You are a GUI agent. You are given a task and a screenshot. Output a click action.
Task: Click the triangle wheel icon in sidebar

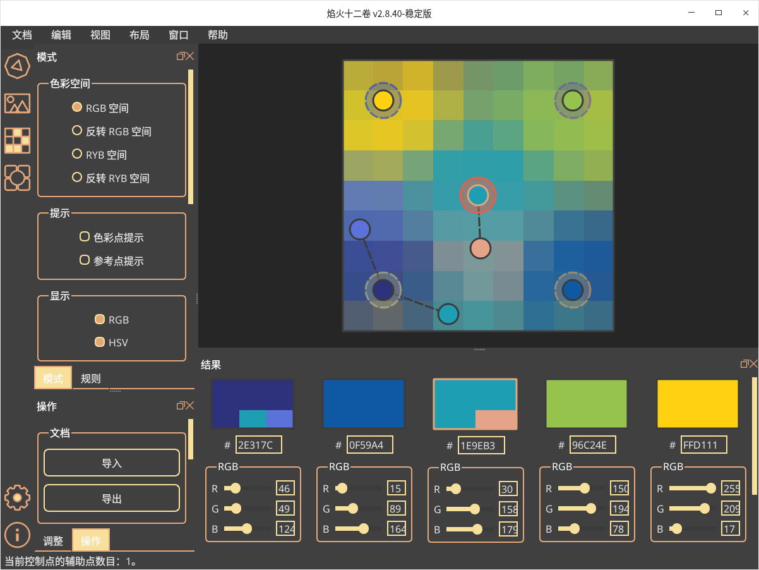pyautogui.click(x=17, y=66)
